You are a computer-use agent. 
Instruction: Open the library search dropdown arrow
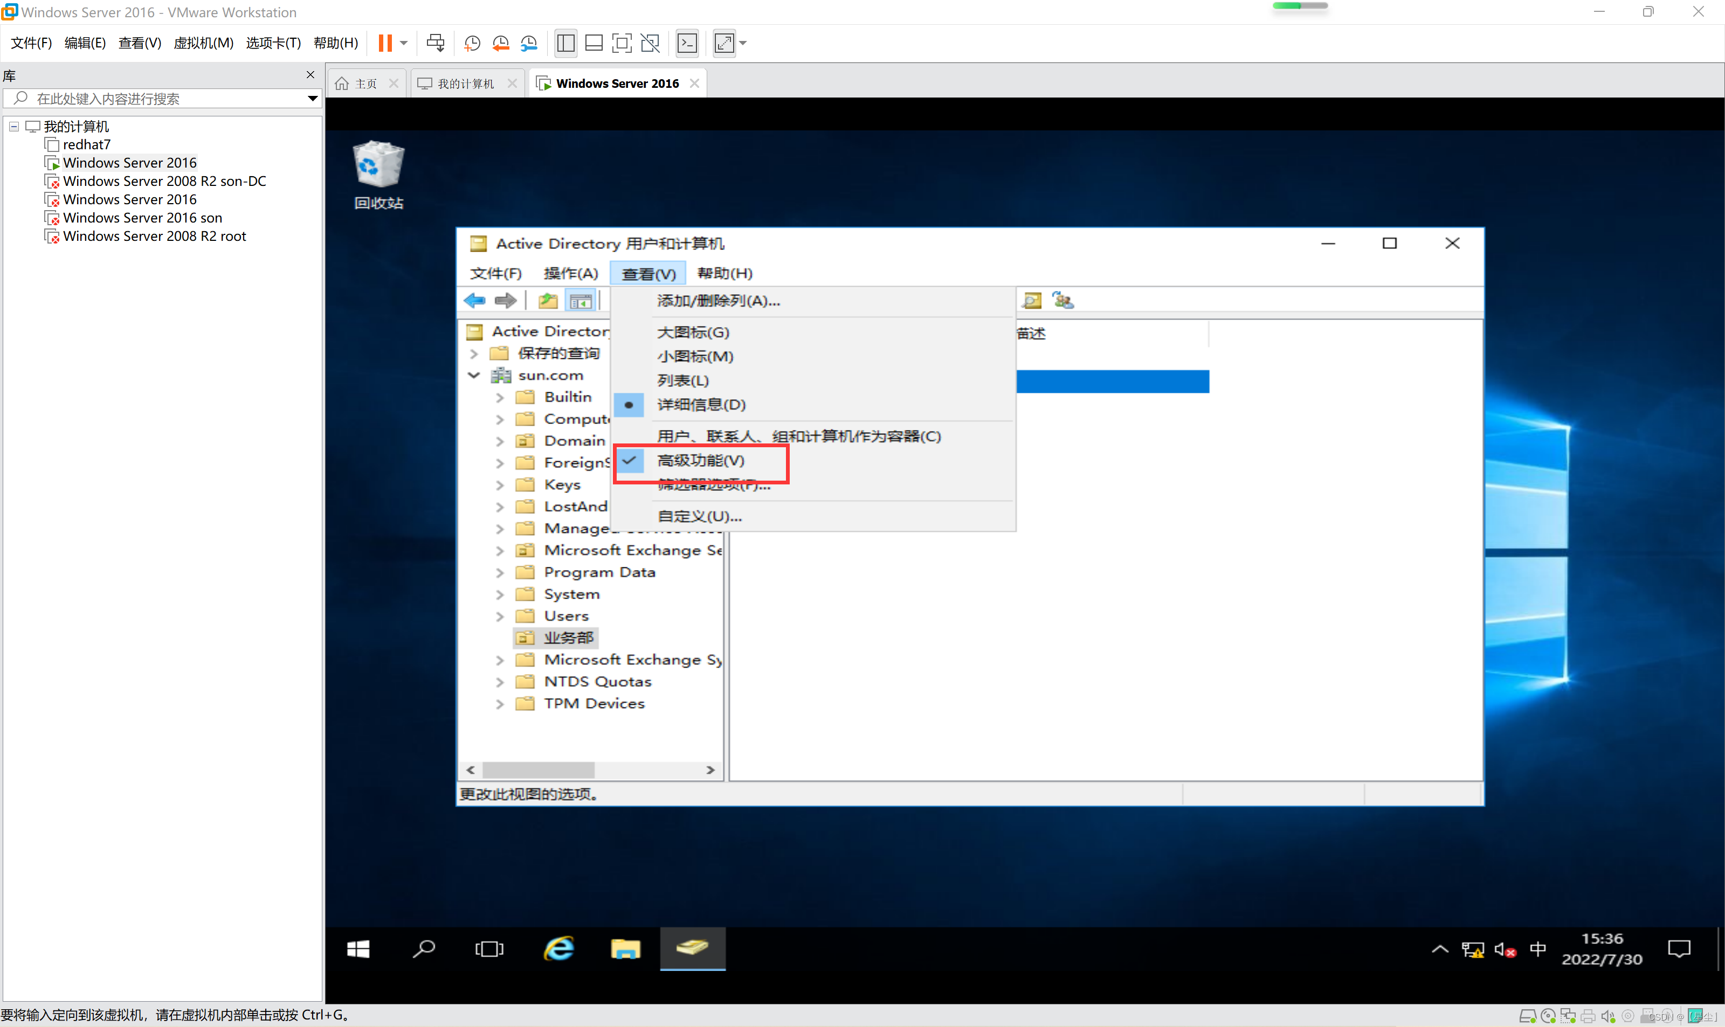pos(312,98)
